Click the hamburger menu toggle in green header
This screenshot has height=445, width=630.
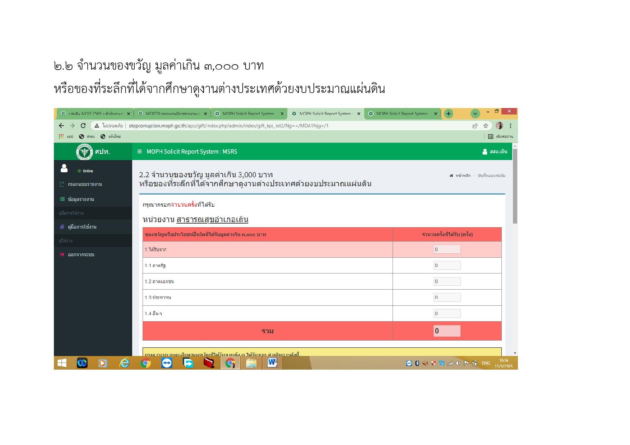(139, 152)
